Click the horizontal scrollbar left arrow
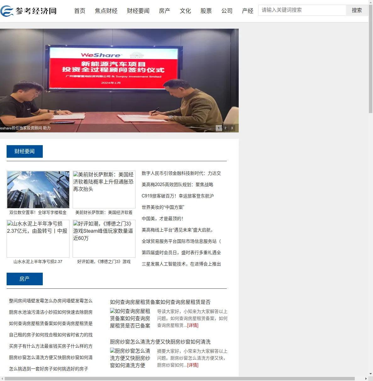 2,378
